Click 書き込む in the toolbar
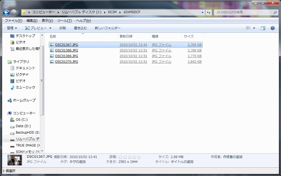Screen dimensions: 281x176 click(x=80, y=28)
